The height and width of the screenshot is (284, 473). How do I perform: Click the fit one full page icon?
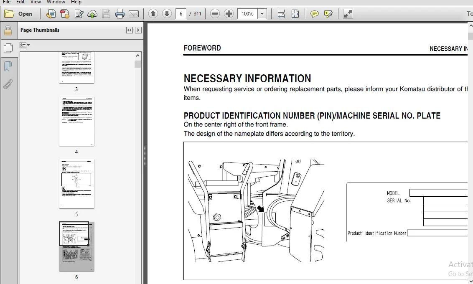tap(295, 14)
